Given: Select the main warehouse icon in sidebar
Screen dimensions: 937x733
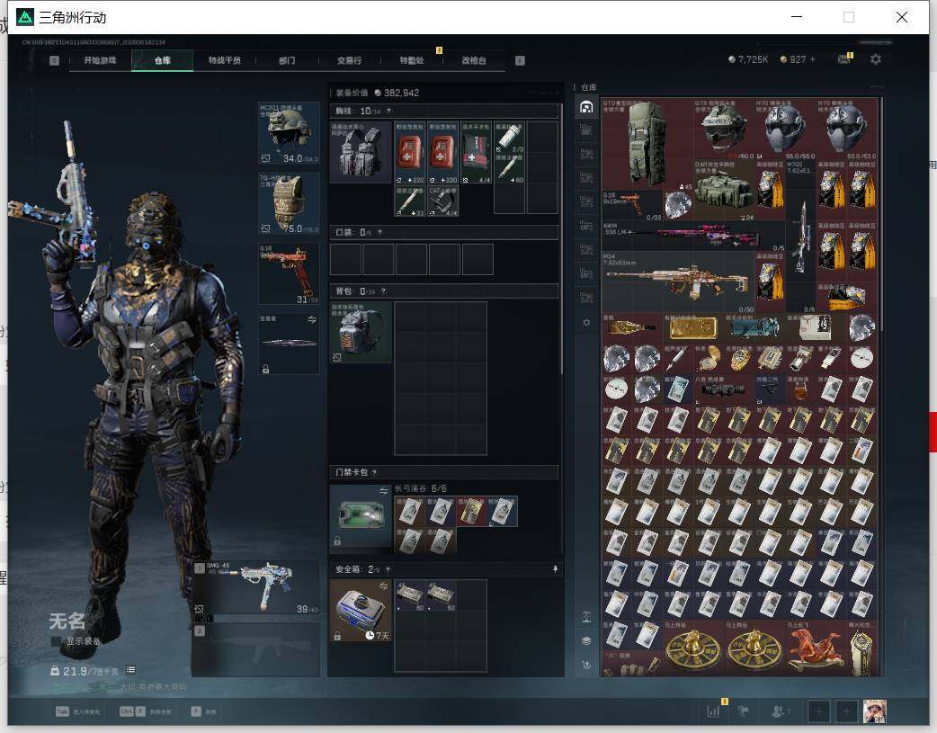Looking at the screenshot, I should (586, 107).
